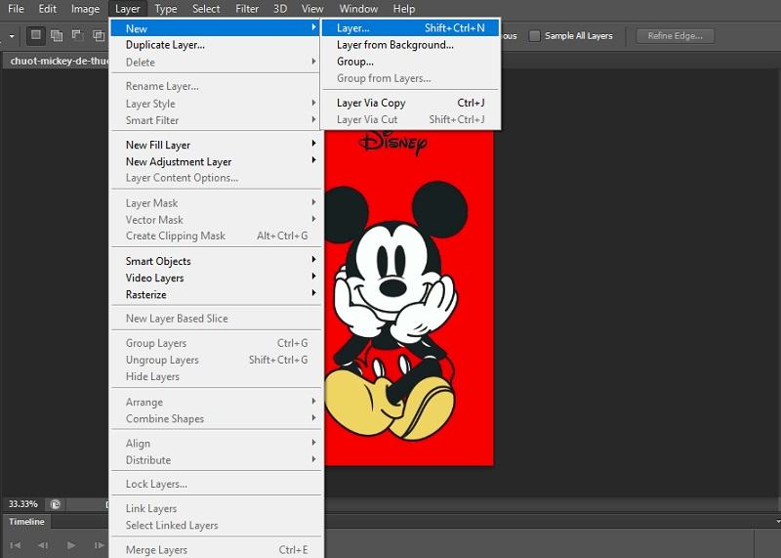
Task: Open the Edit menu
Action: 48,9
